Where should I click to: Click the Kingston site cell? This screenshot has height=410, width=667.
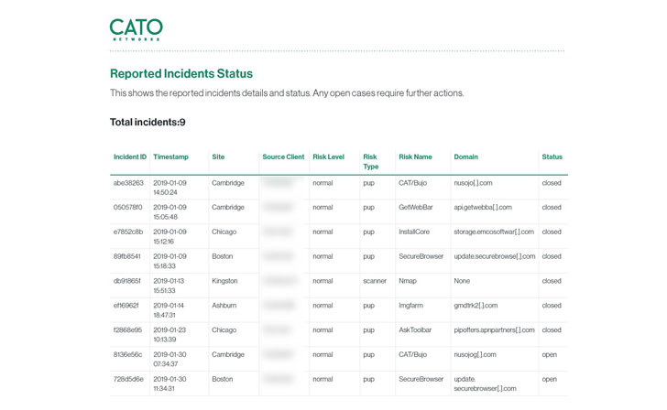tap(224, 281)
